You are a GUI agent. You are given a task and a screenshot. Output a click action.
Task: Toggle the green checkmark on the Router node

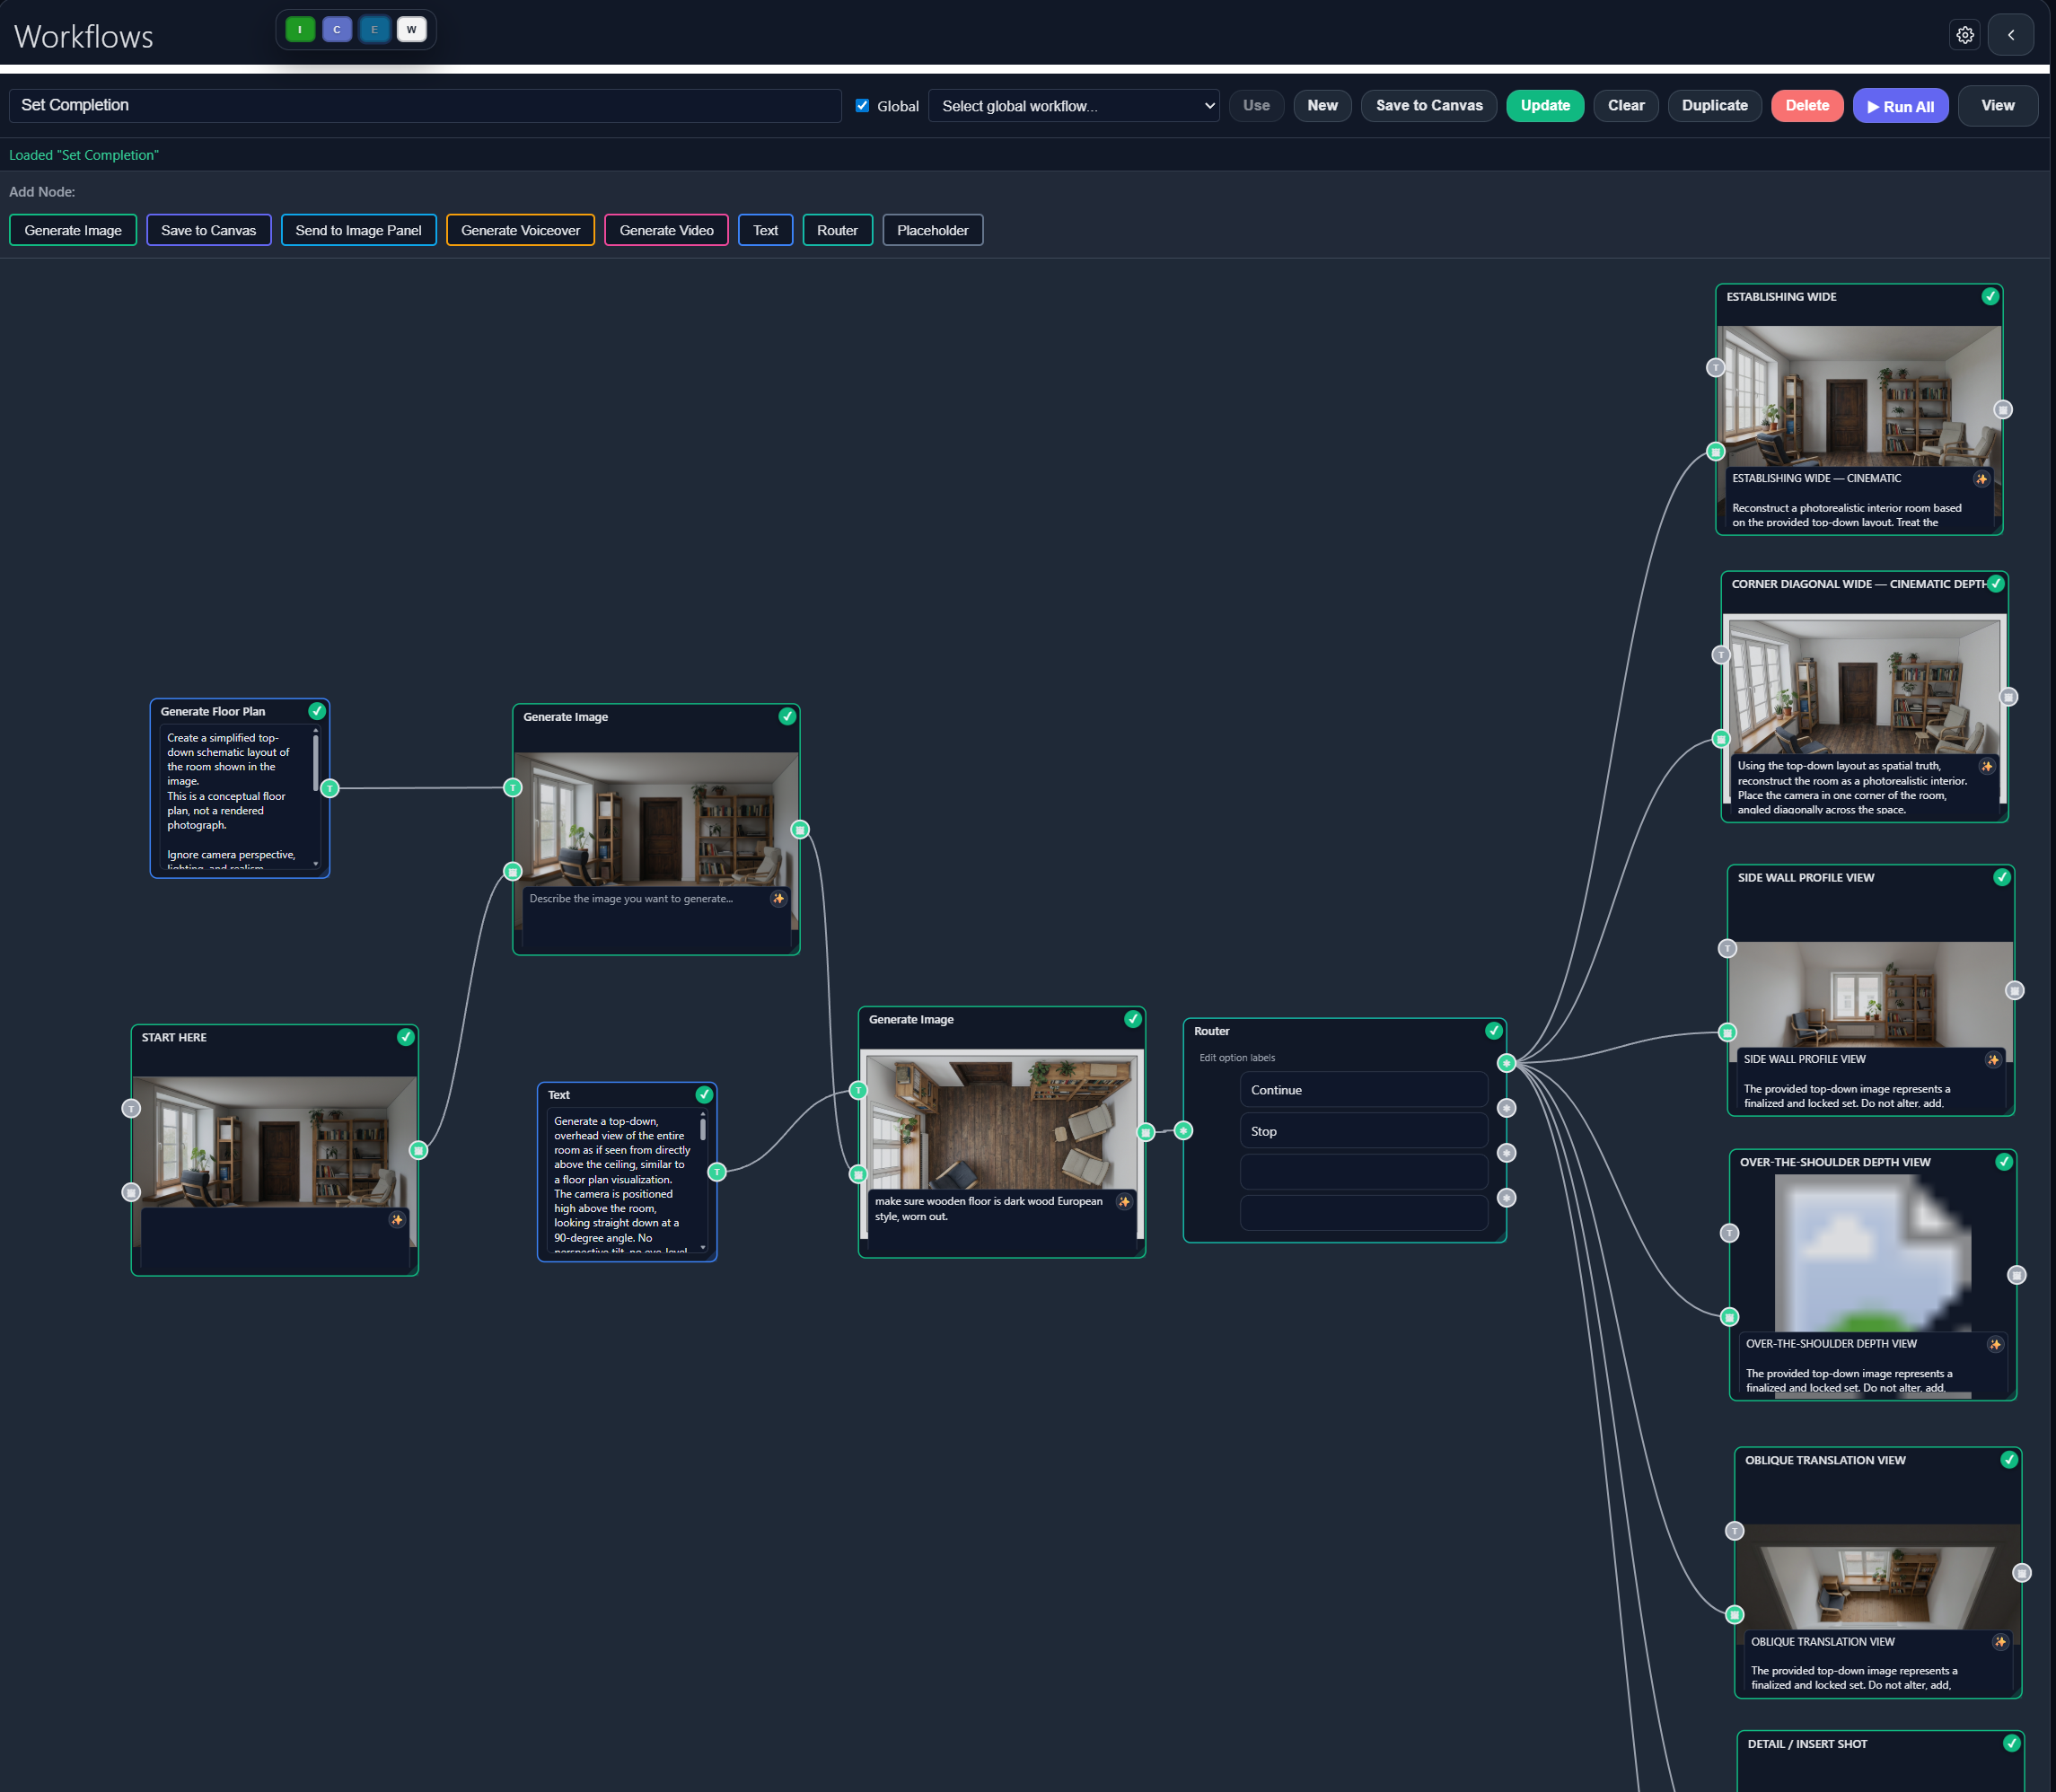click(x=1492, y=1030)
